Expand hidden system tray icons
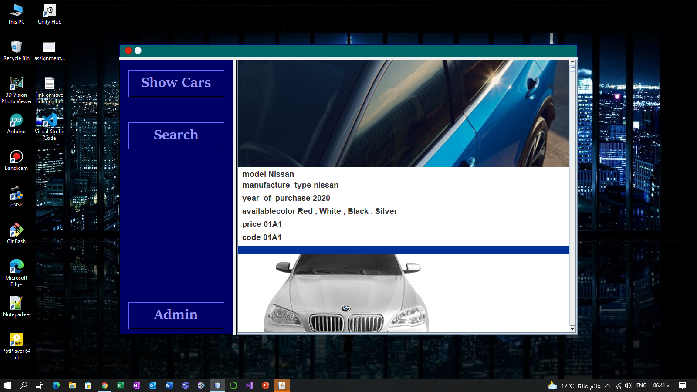Screen dimensions: 697x392 [x=607, y=385]
